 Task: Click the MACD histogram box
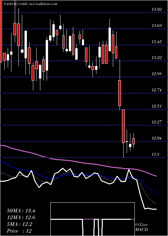pos(92,219)
